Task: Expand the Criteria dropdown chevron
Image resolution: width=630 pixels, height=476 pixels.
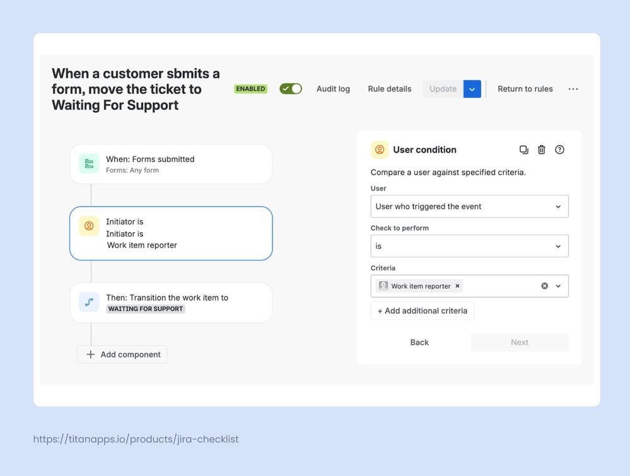Action: tap(557, 286)
